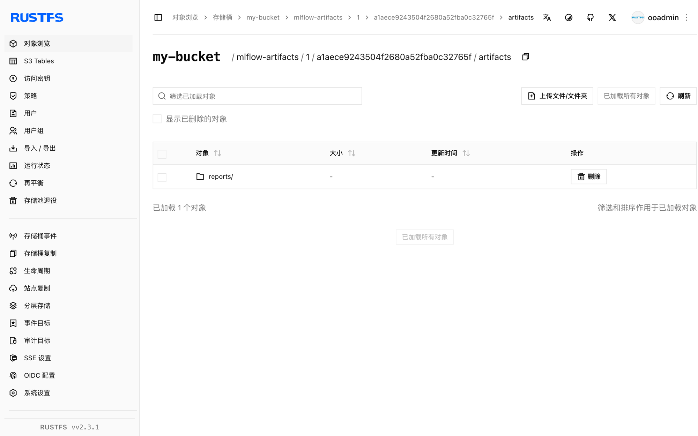This screenshot has width=698, height=436.
Task: Copy the bucket path with copy icon
Action: pyautogui.click(x=526, y=57)
